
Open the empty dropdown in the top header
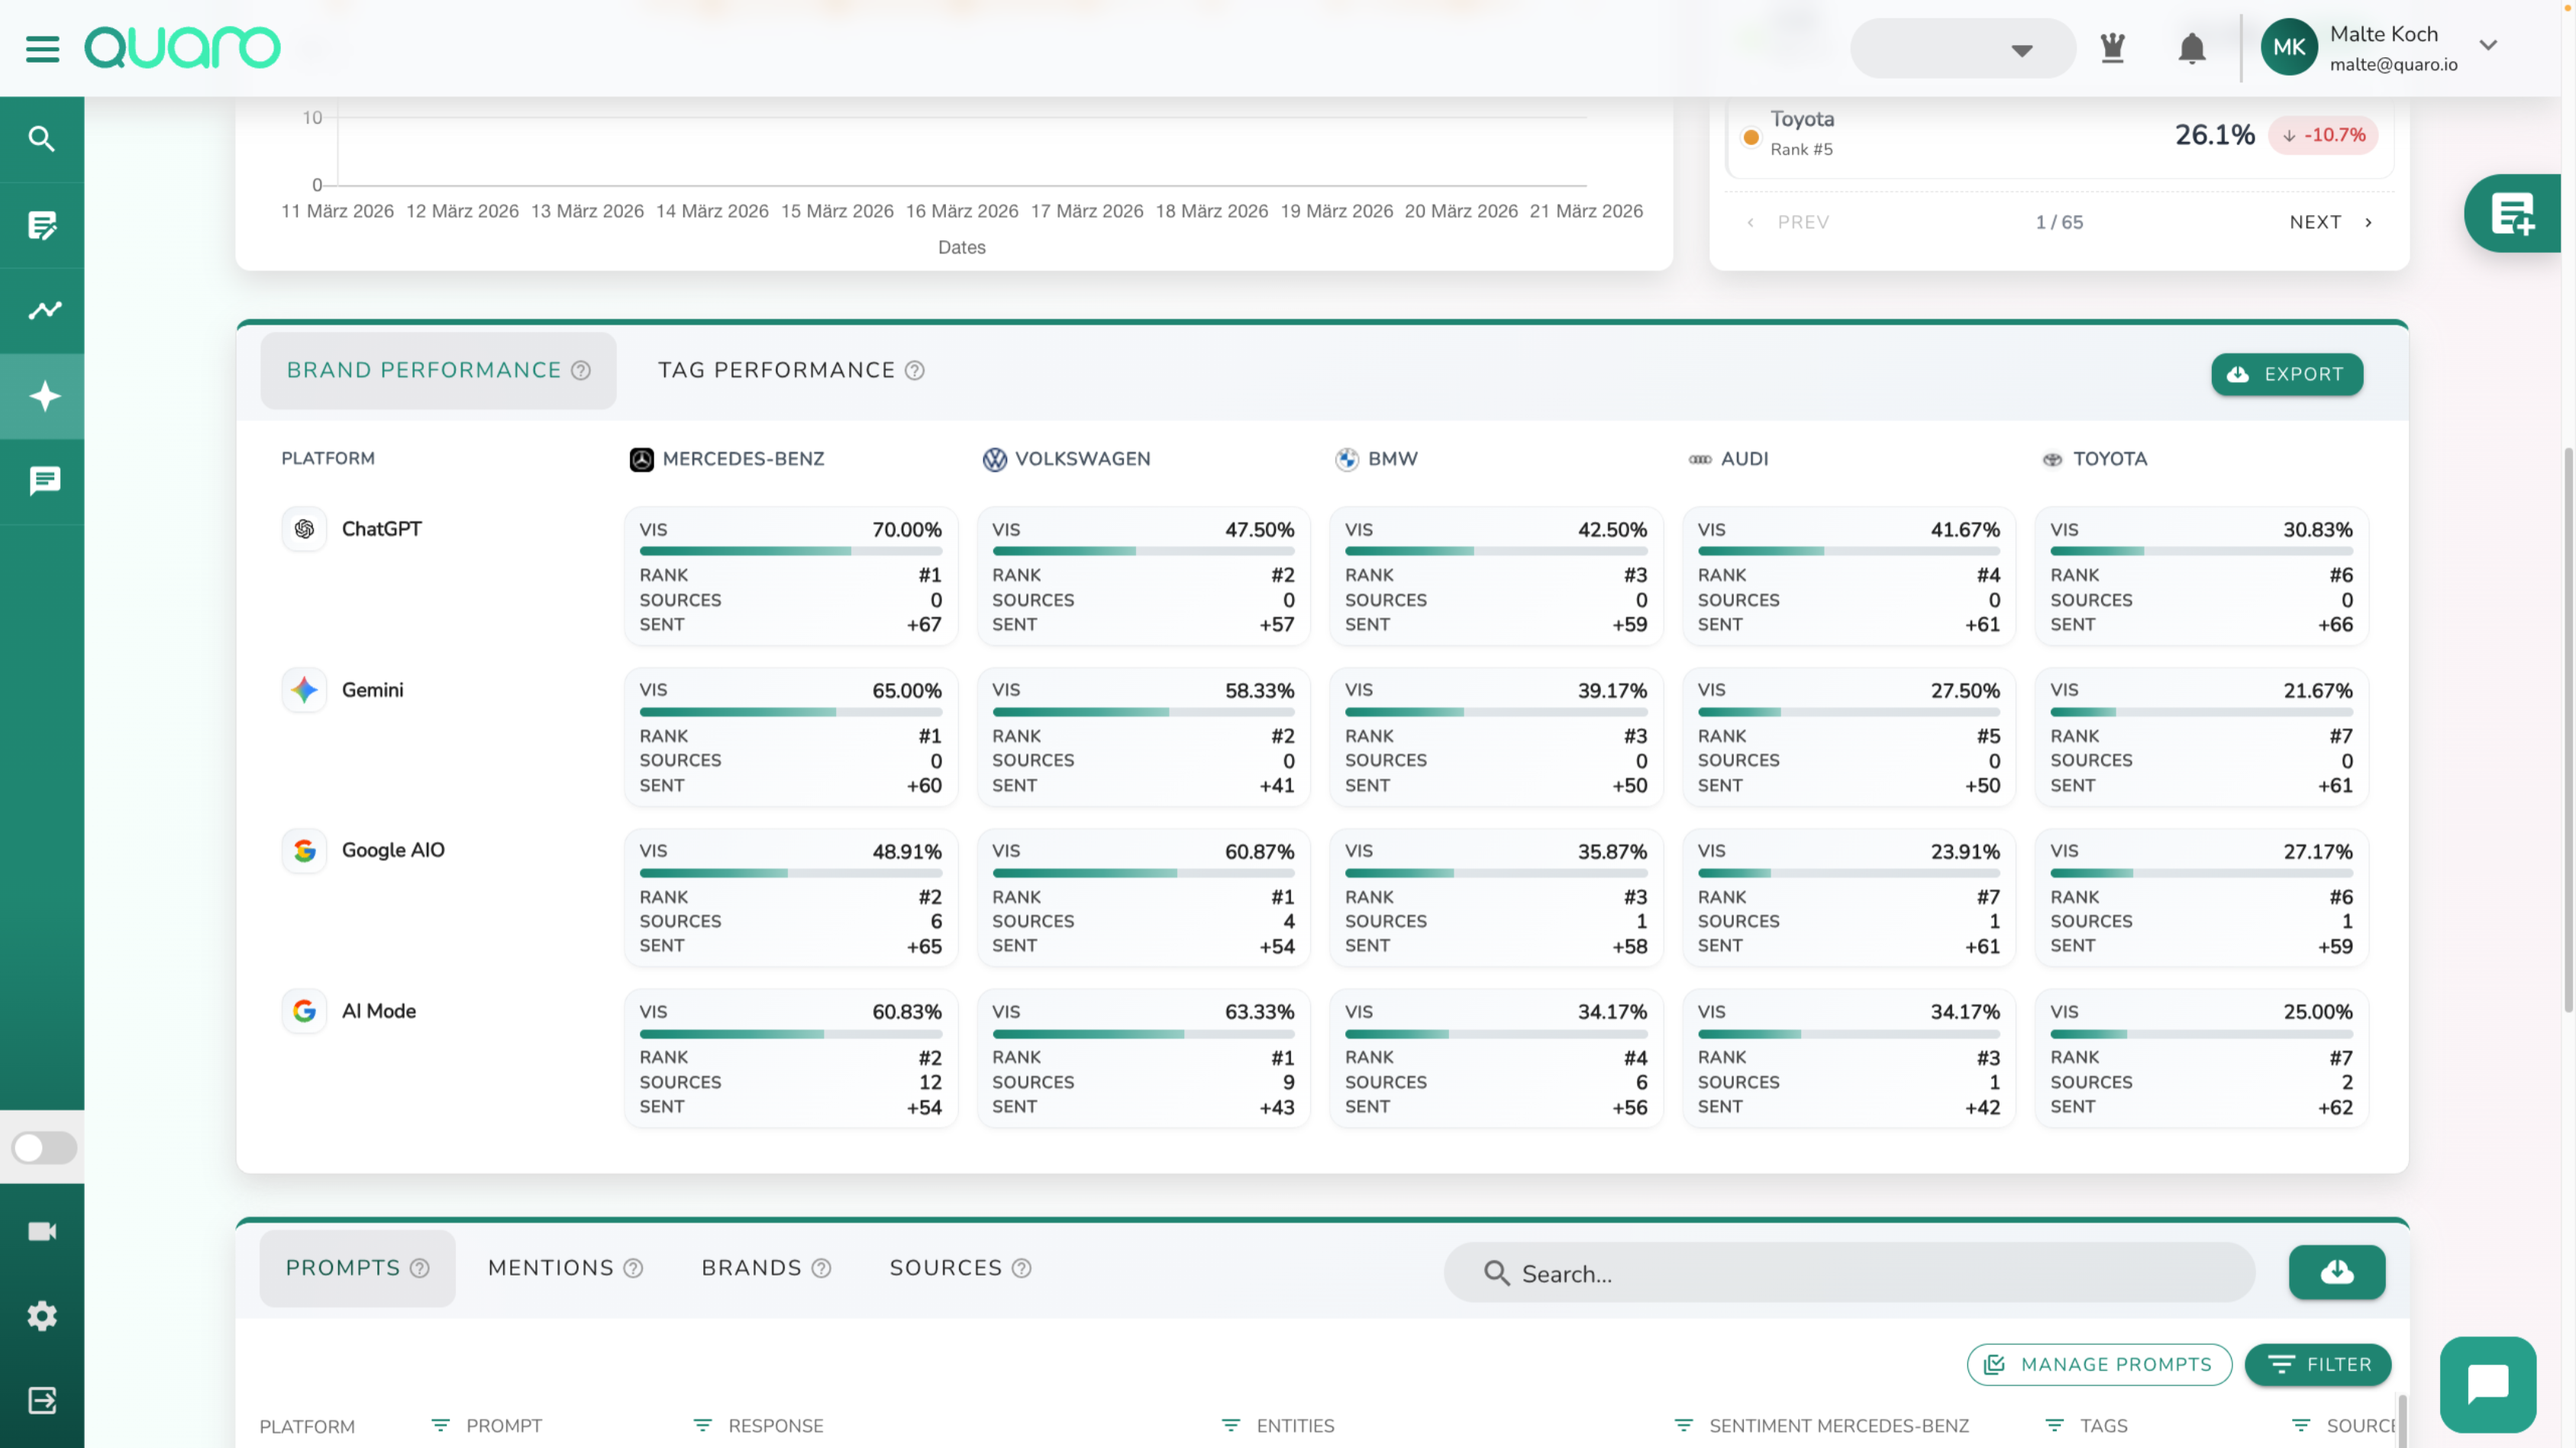(1962, 49)
